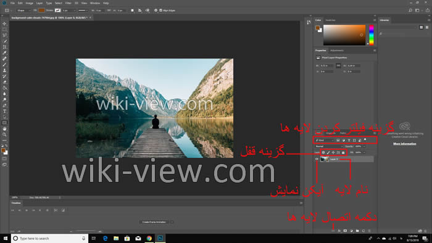Screen dimensions: 432x243
Task: Create a new layer group
Action: [357, 231]
